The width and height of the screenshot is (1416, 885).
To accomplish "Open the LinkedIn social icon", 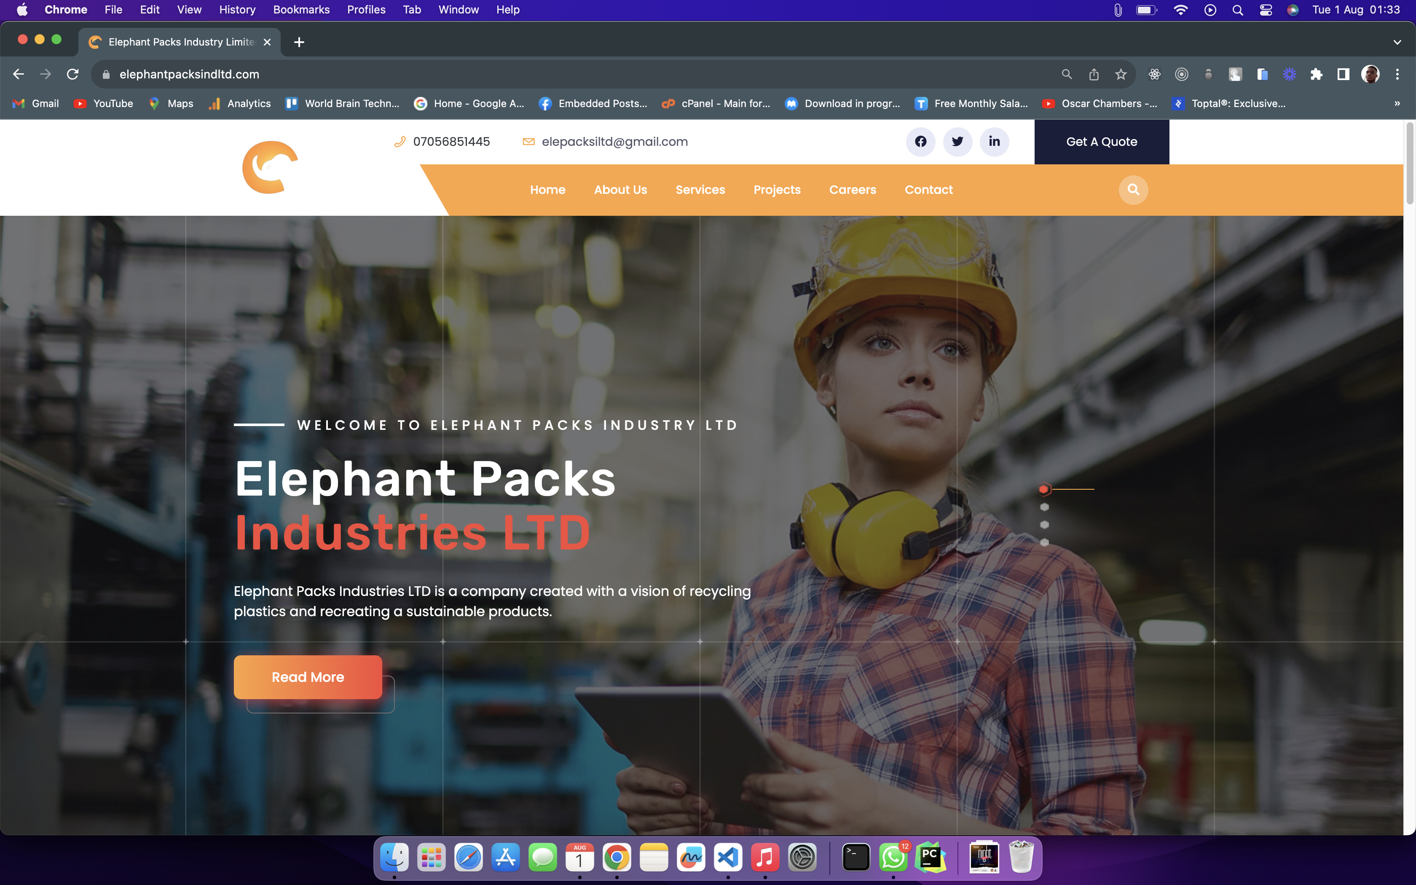I will point(994,142).
